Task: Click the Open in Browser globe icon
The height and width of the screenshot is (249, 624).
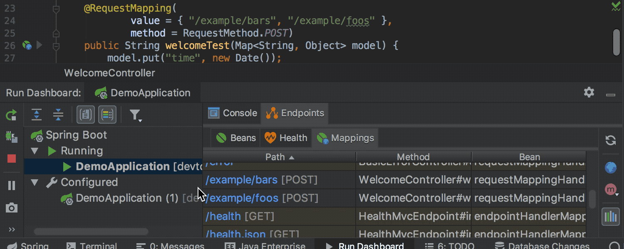Action: coord(611,168)
